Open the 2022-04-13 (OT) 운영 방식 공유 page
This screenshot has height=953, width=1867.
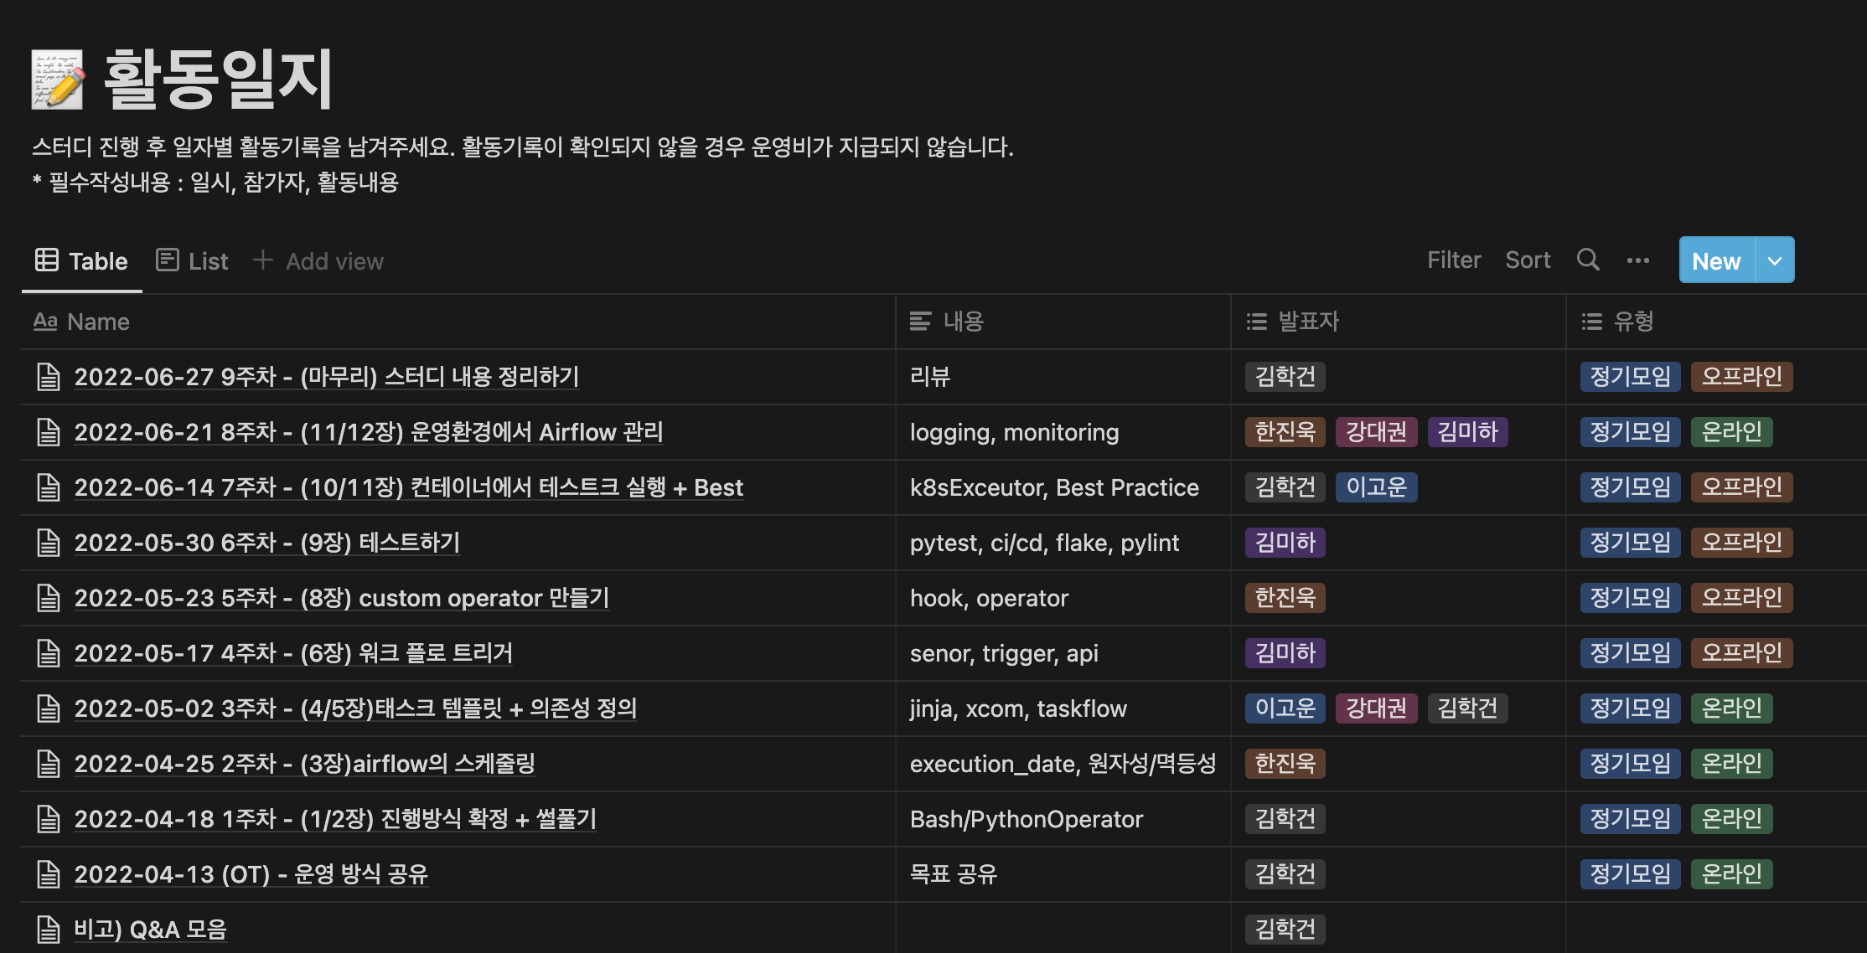click(x=251, y=874)
